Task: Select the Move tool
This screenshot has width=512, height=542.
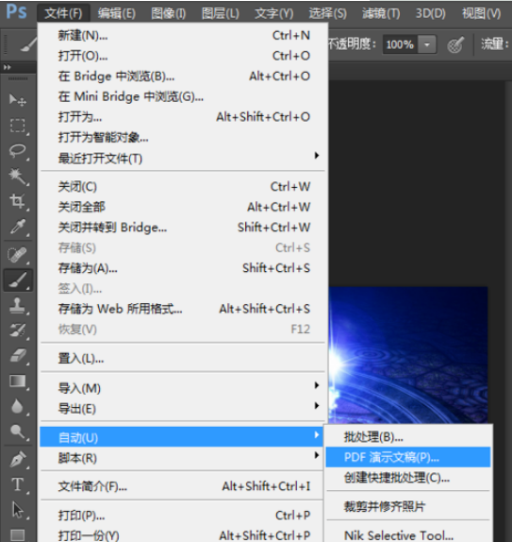Action: [x=17, y=100]
